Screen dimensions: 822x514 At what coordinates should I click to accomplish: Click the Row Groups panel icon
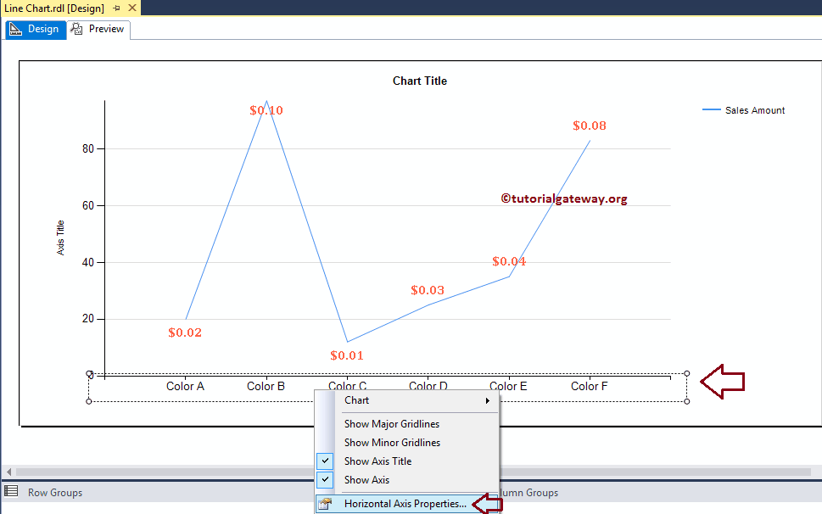tap(13, 492)
